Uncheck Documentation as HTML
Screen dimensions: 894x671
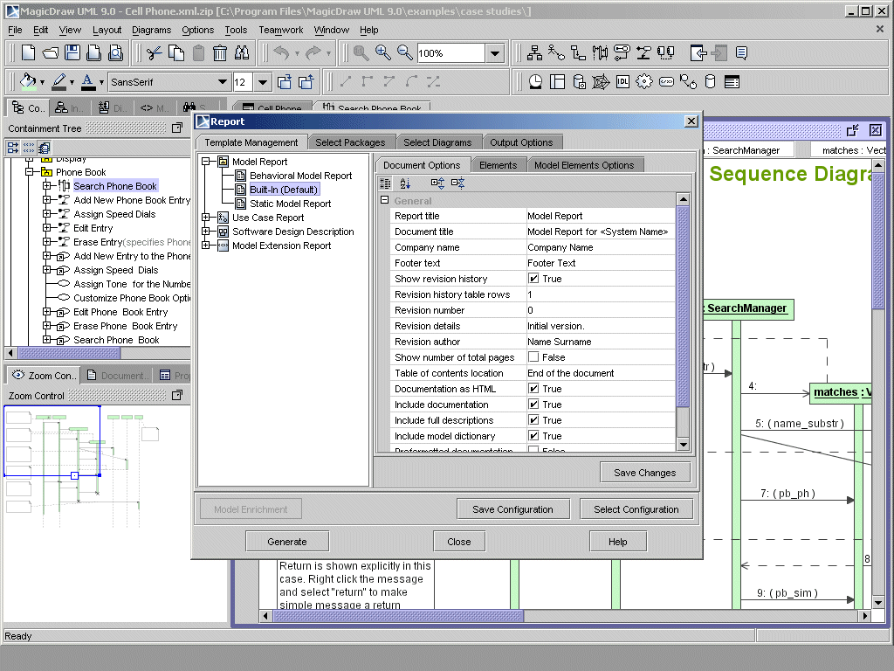533,389
